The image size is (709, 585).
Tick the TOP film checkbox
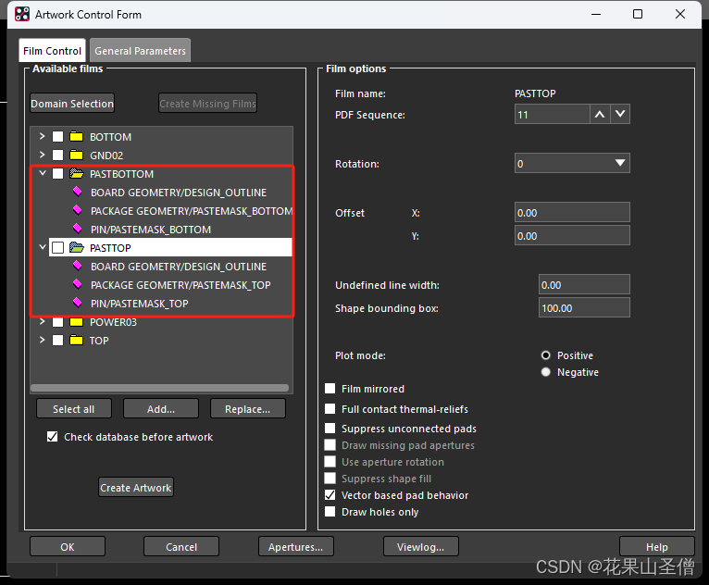click(x=58, y=341)
